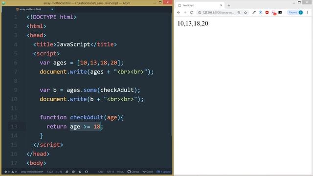Change the UTF-8 file encoding
This screenshot has width=313, height=176.
[111, 172]
